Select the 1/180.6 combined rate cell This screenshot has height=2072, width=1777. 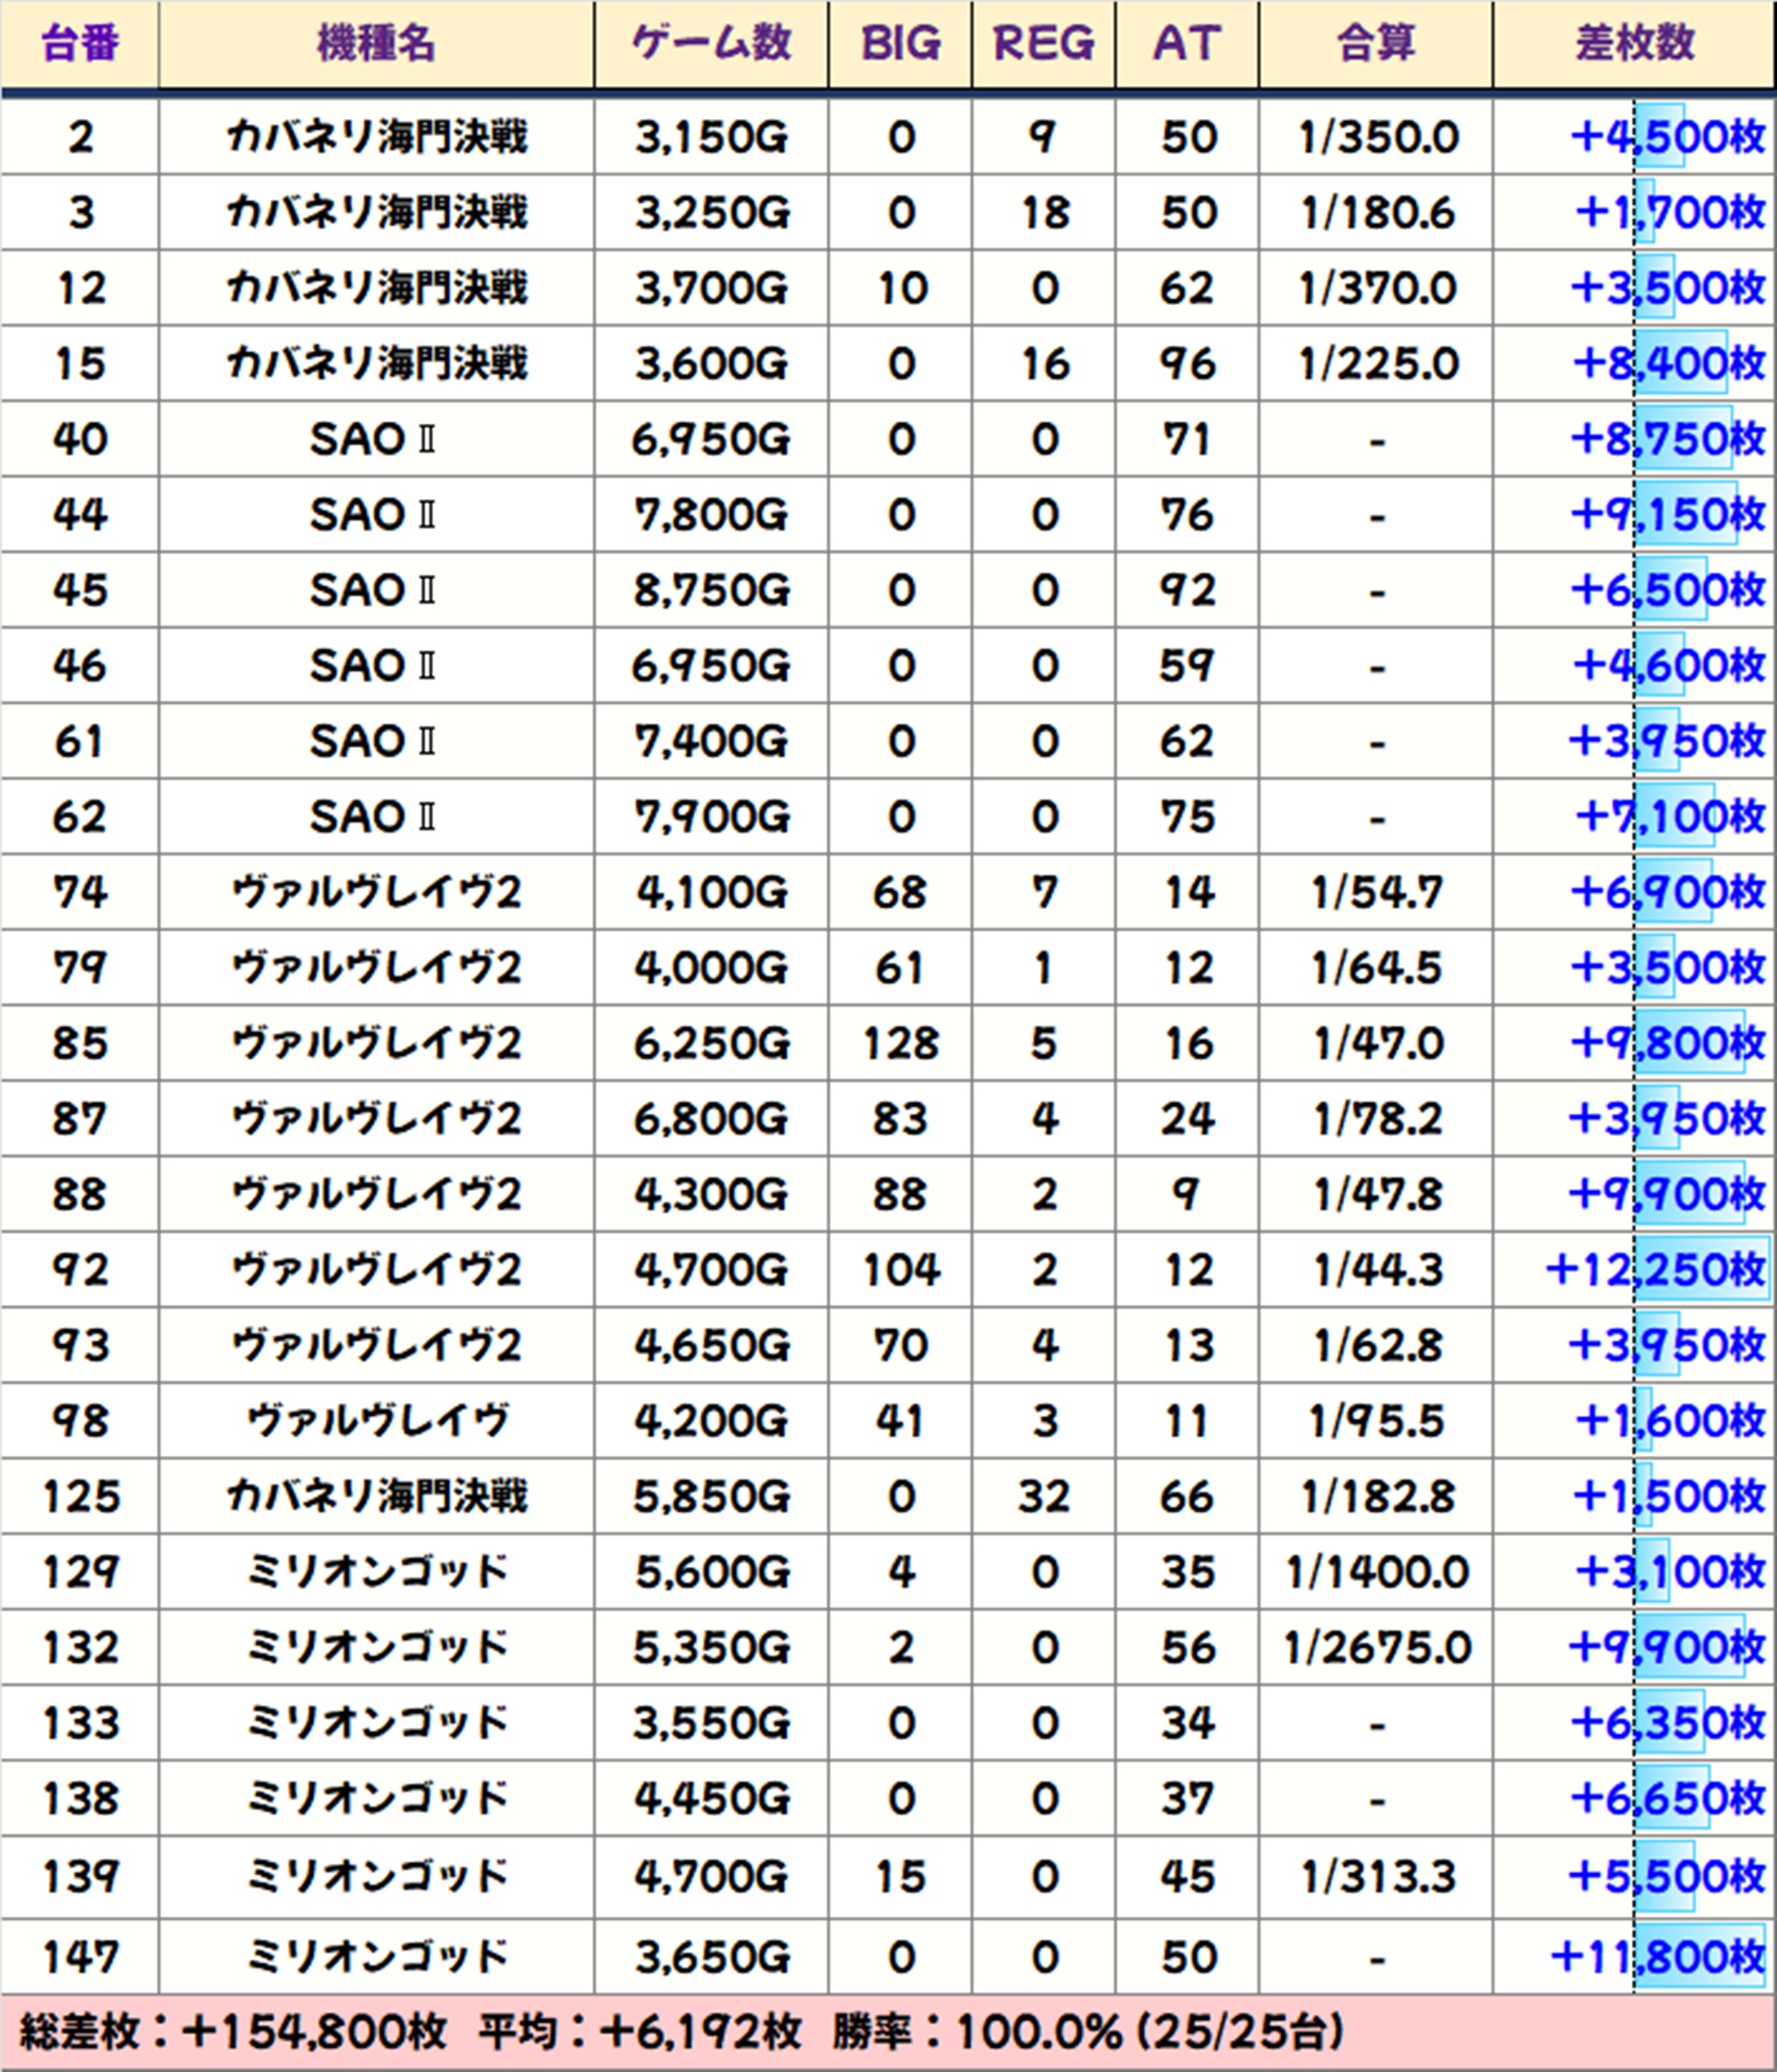pyautogui.click(x=1377, y=212)
